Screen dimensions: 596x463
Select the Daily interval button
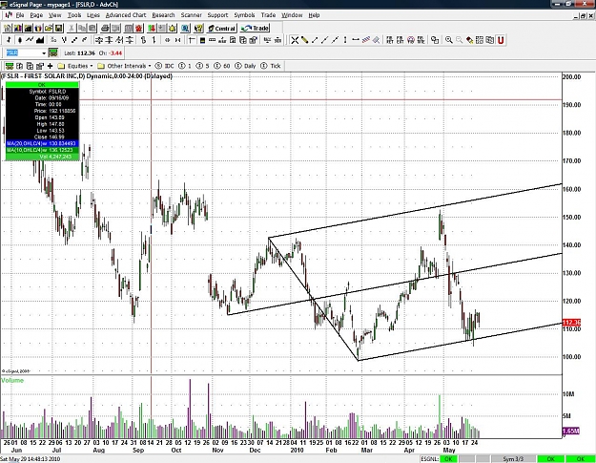pos(245,66)
